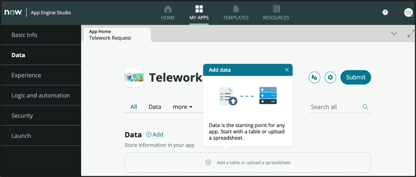Image resolution: width=416 pixels, height=177 pixels.
Task: Click the Home icon in top navigation
Action: [168, 9]
